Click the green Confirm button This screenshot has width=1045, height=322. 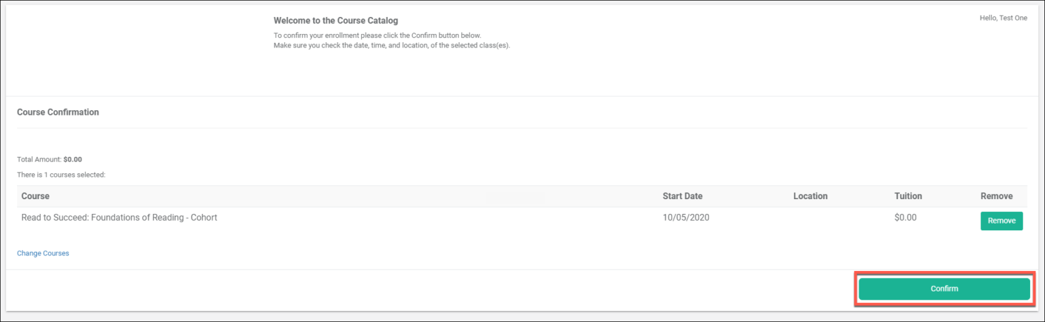tap(944, 289)
